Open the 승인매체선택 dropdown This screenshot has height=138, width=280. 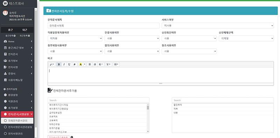click(x=246, y=38)
